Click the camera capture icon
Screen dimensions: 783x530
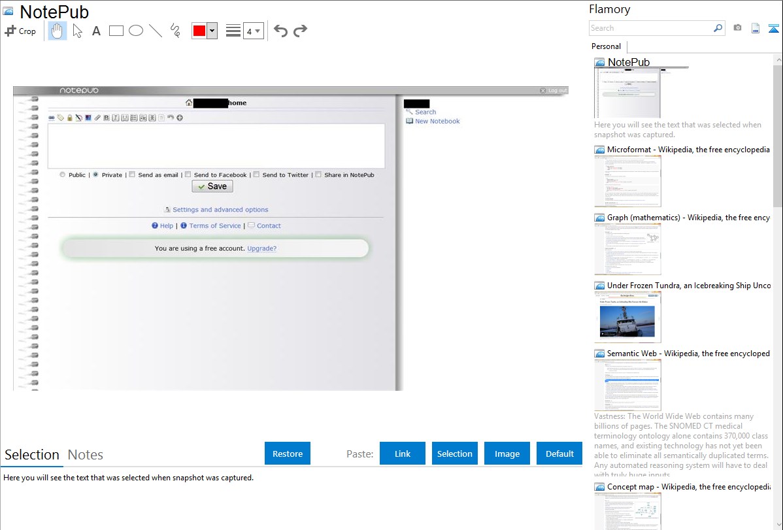click(737, 28)
